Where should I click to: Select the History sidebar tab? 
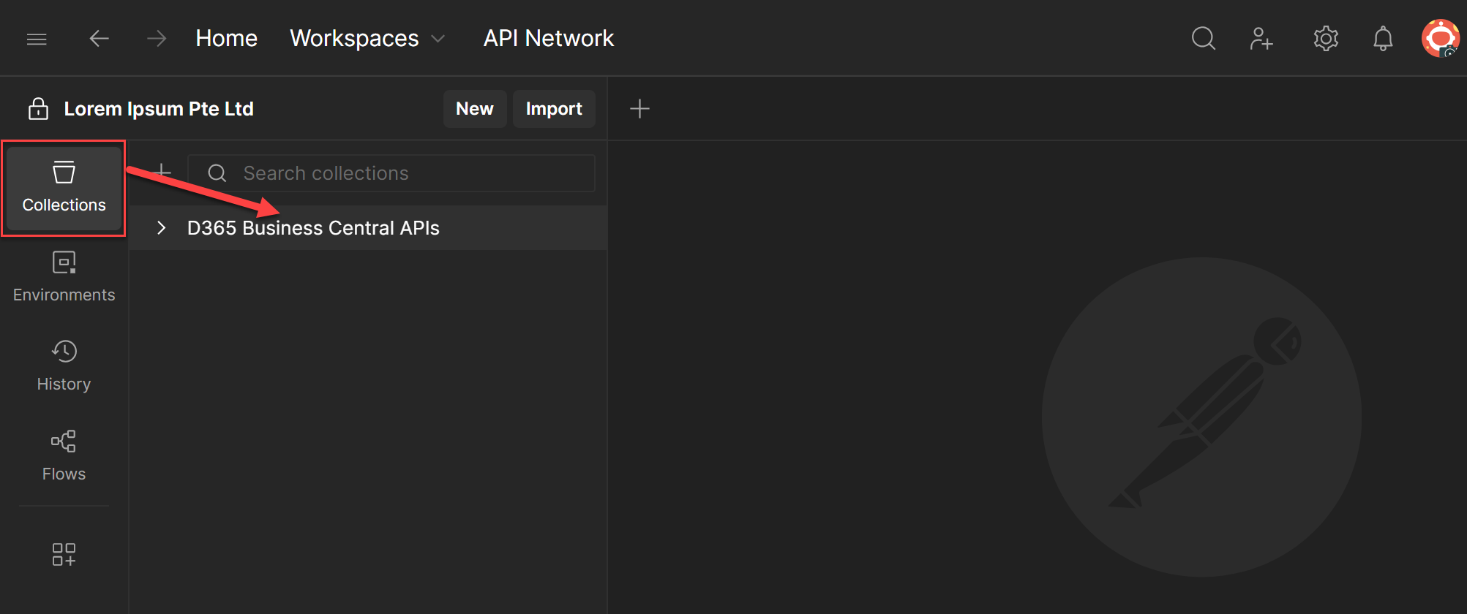point(64,367)
